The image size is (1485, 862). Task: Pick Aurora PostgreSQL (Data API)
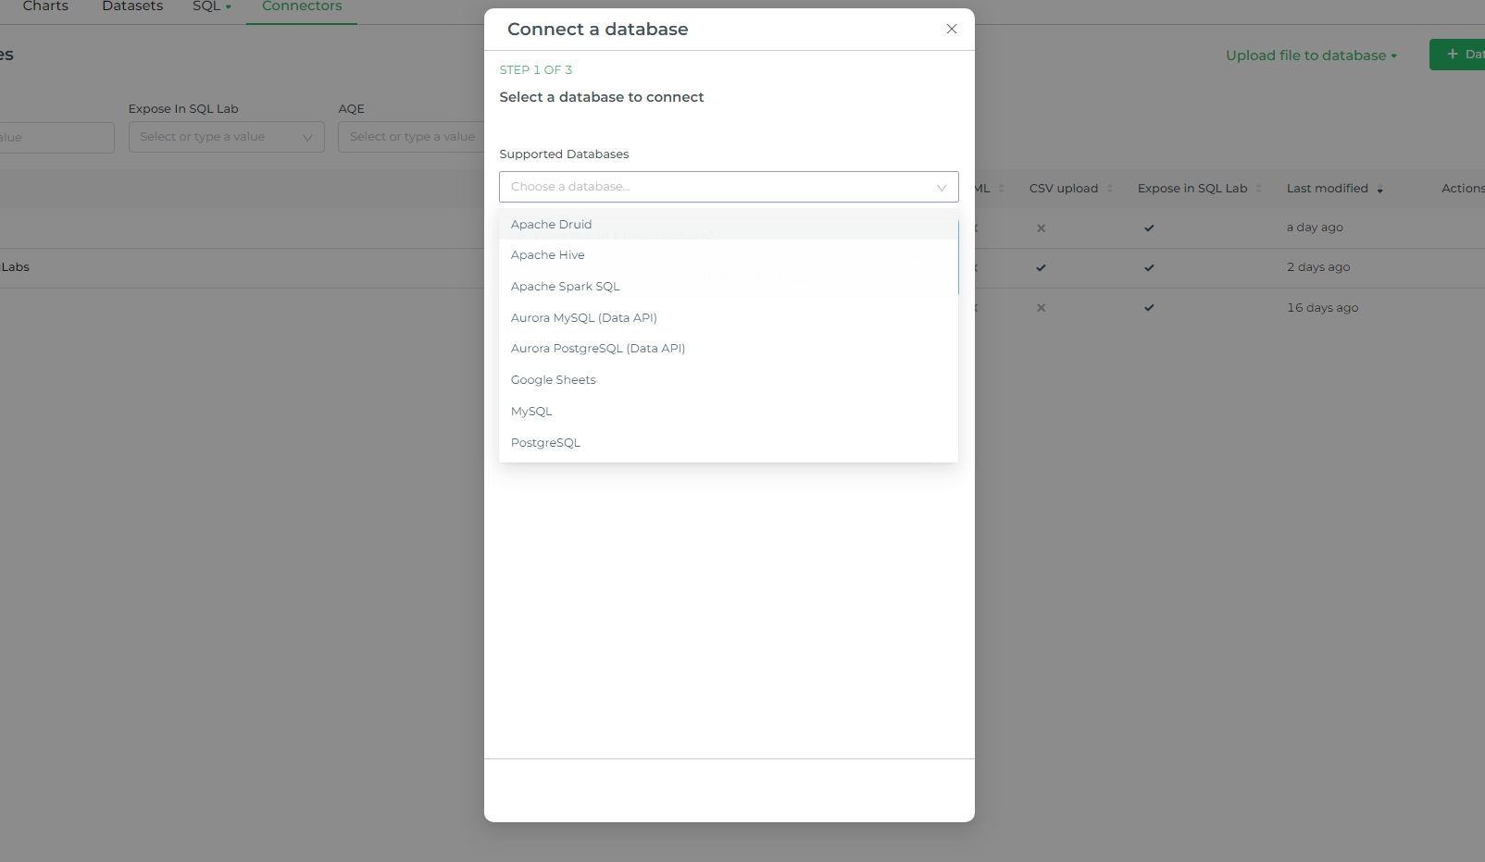click(x=729, y=349)
